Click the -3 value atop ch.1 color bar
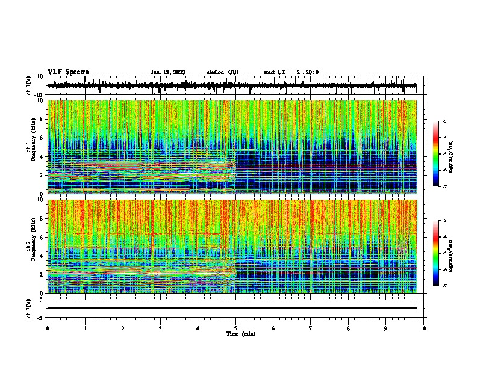Image resolution: width=477 pixels, height=368 pixels. click(444, 121)
